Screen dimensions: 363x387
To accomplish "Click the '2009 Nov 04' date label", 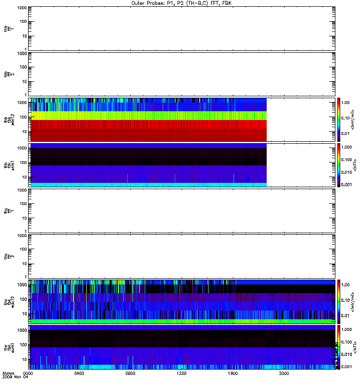I will click(15, 377).
